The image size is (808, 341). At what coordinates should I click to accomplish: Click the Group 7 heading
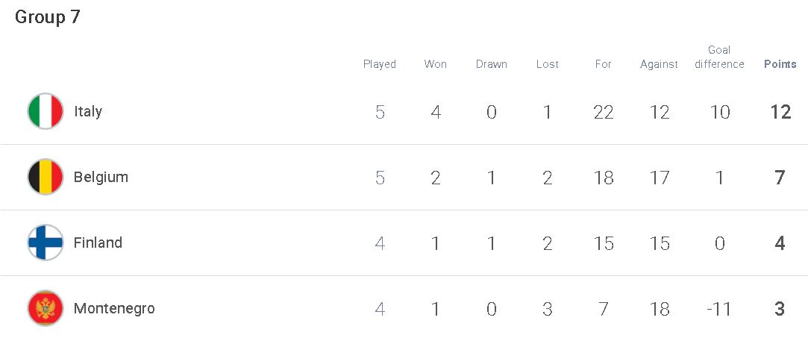[48, 17]
